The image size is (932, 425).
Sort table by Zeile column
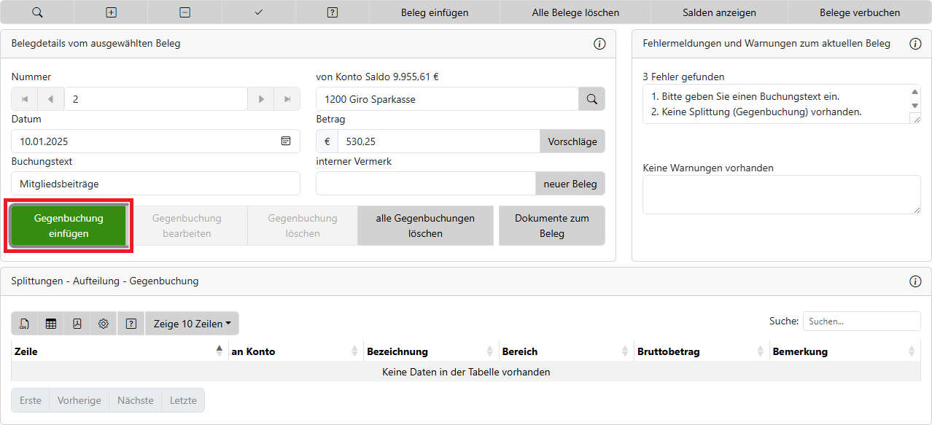[x=117, y=351]
